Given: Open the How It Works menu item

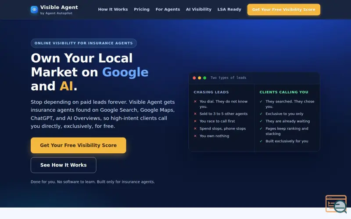Looking at the screenshot, I should (x=113, y=9).
